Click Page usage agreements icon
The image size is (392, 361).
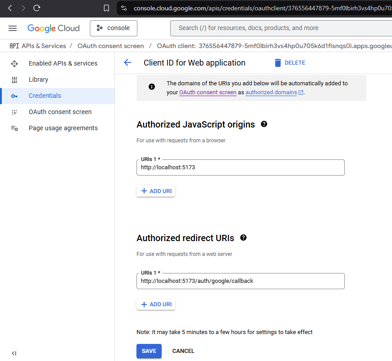pyautogui.click(x=14, y=128)
